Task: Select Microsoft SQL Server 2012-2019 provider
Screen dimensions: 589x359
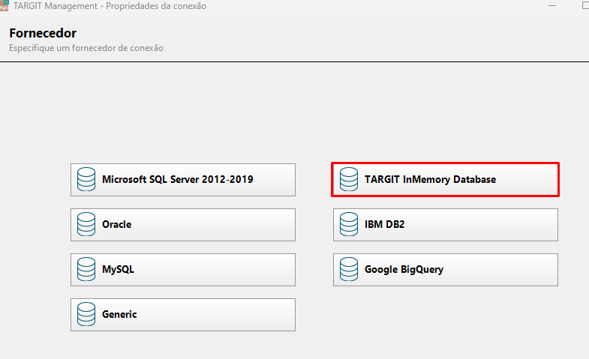Action: (183, 180)
